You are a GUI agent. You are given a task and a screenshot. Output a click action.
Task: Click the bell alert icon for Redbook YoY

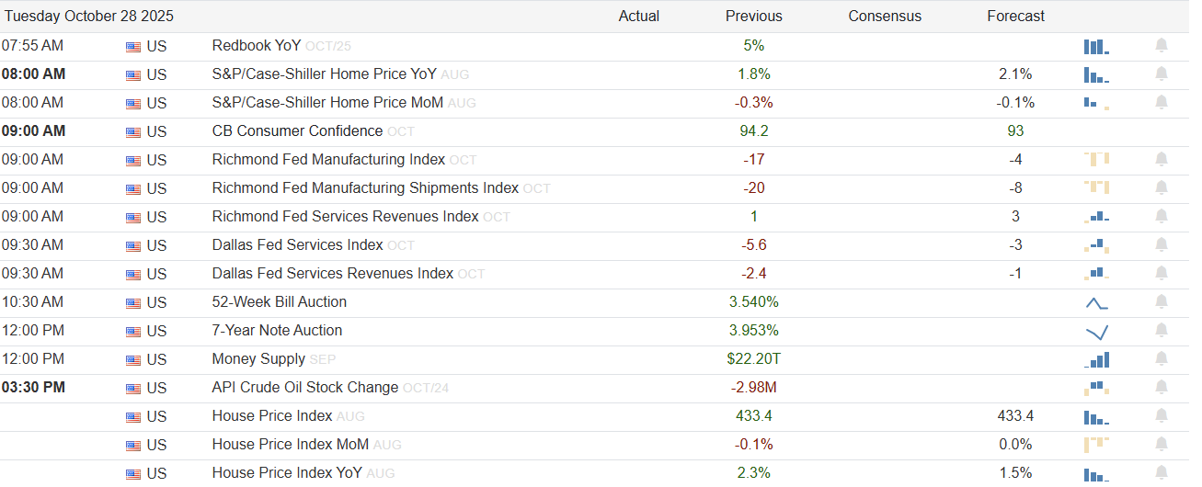(1162, 46)
